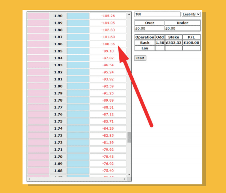Click the value -92.59

108,86
